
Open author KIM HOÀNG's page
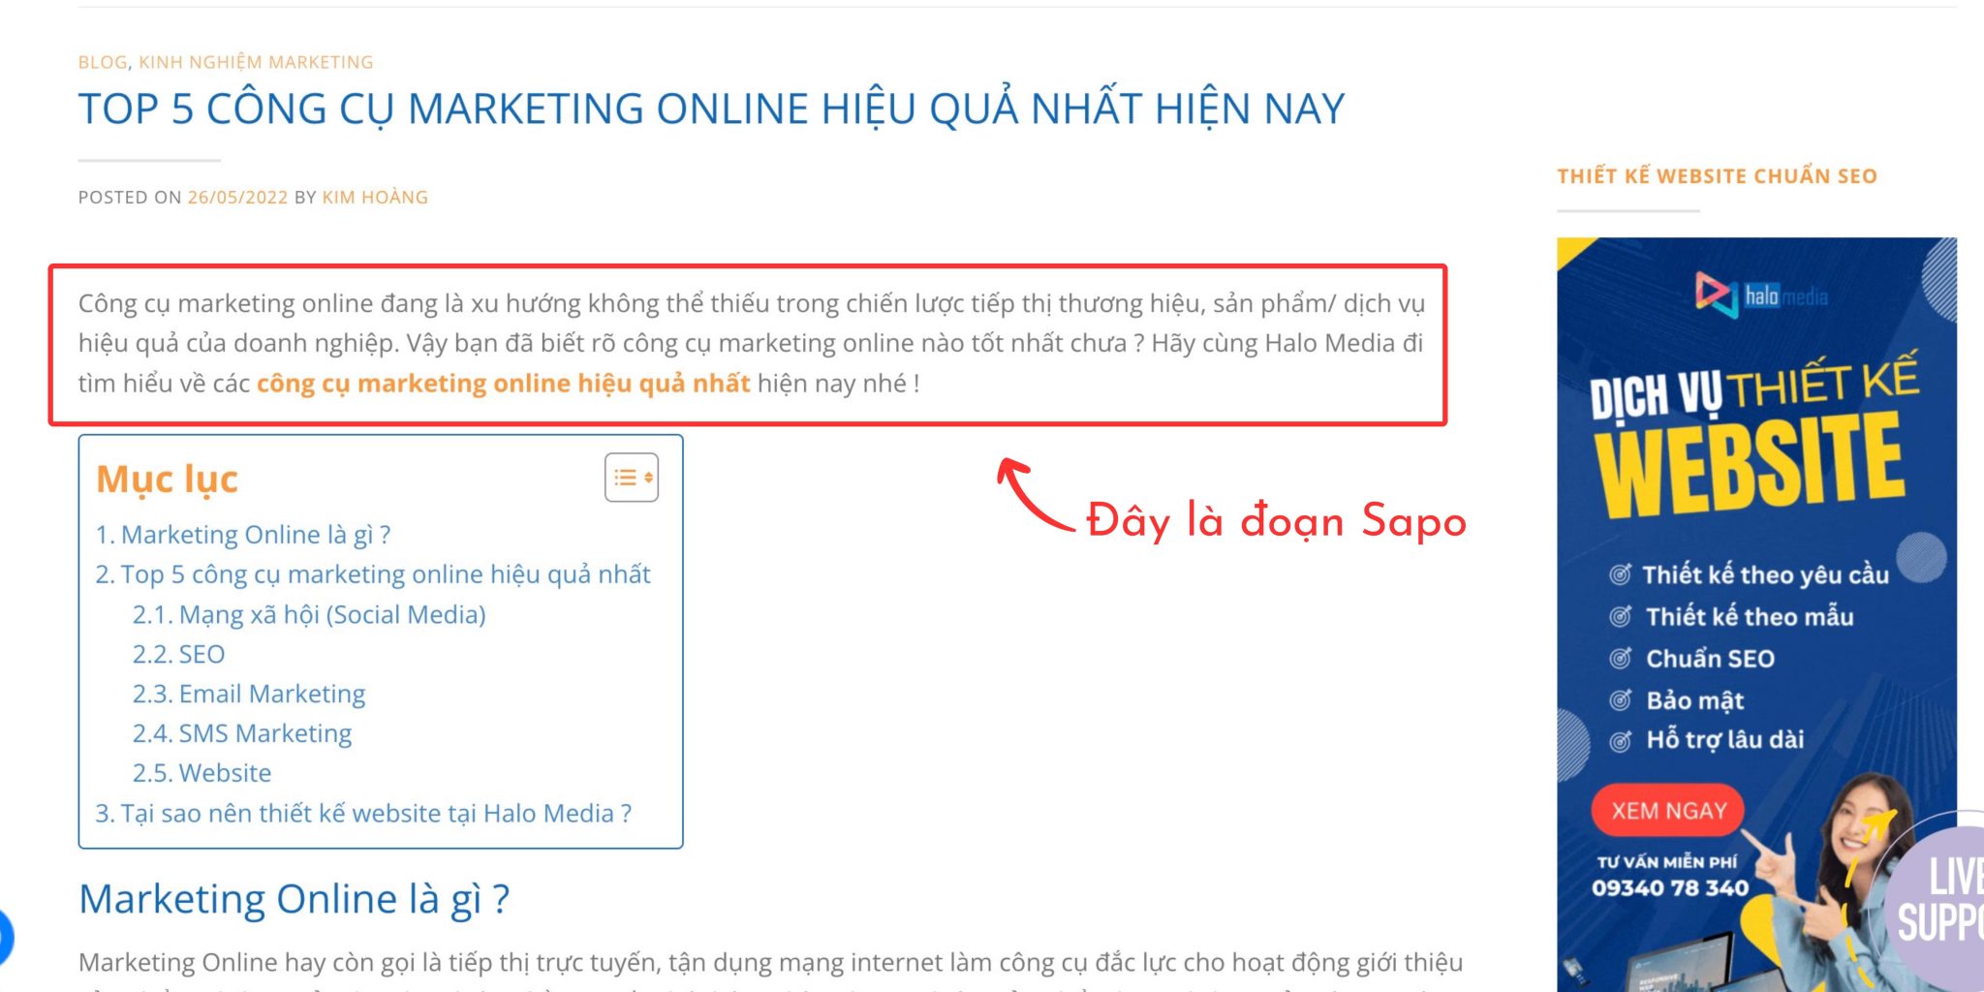click(x=375, y=197)
